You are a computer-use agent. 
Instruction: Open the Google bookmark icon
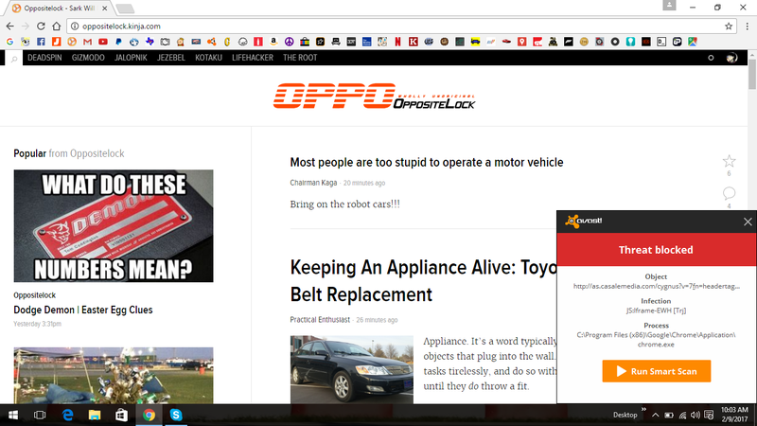[9, 42]
